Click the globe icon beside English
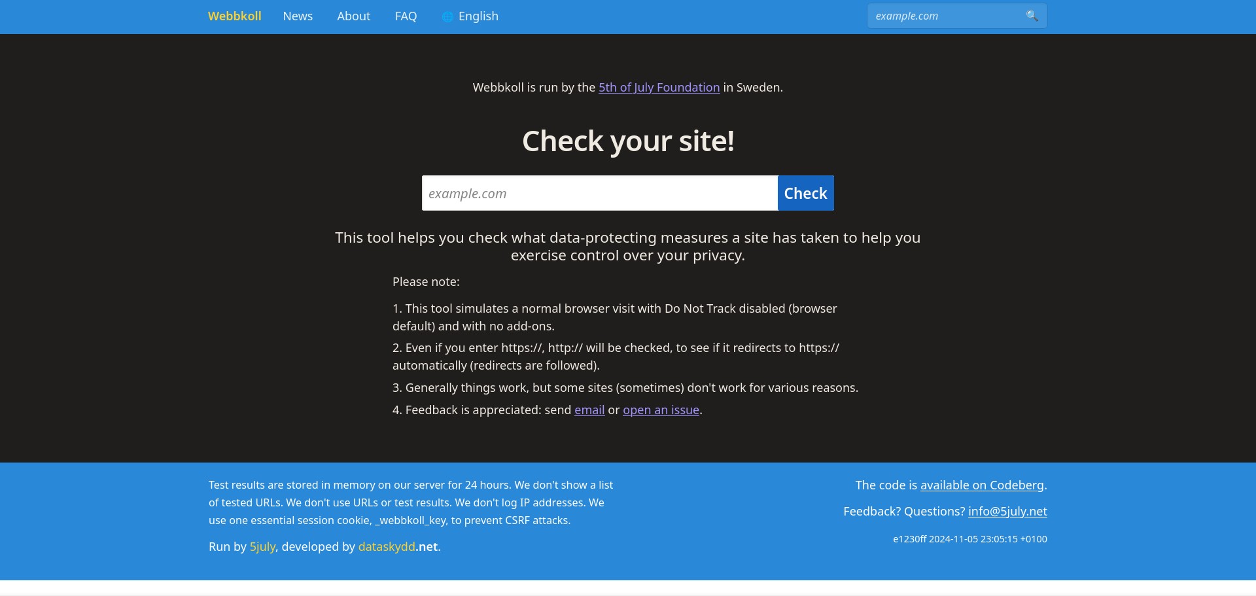Screen dimensions: 1256x596 pyautogui.click(x=447, y=17)
